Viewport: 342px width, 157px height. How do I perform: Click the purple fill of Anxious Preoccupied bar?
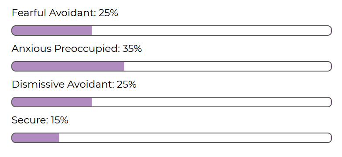coord(68,66)
